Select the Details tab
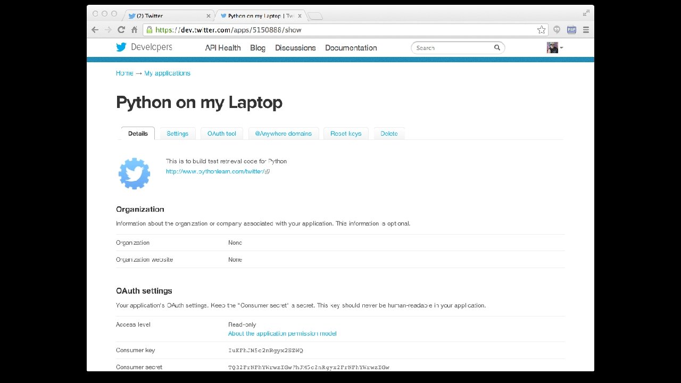The height and width of the screenshot is (383, 681). click(138, 134)
